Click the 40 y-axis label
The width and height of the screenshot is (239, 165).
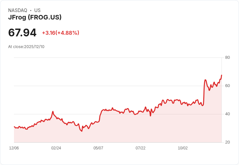point(227,114)
